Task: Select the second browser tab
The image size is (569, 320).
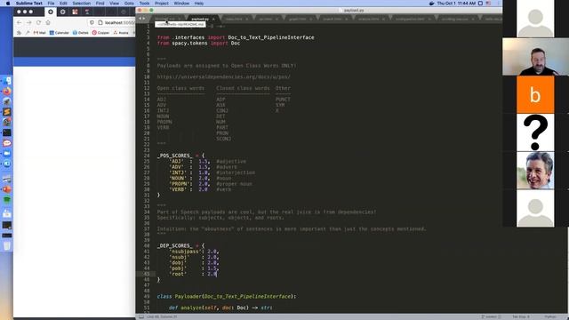Action: tap(63, 12)
